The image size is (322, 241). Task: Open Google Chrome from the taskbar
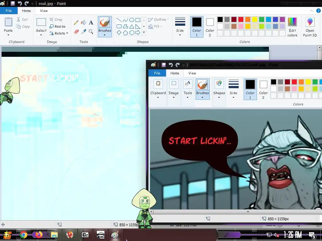(x=24, y=235)
